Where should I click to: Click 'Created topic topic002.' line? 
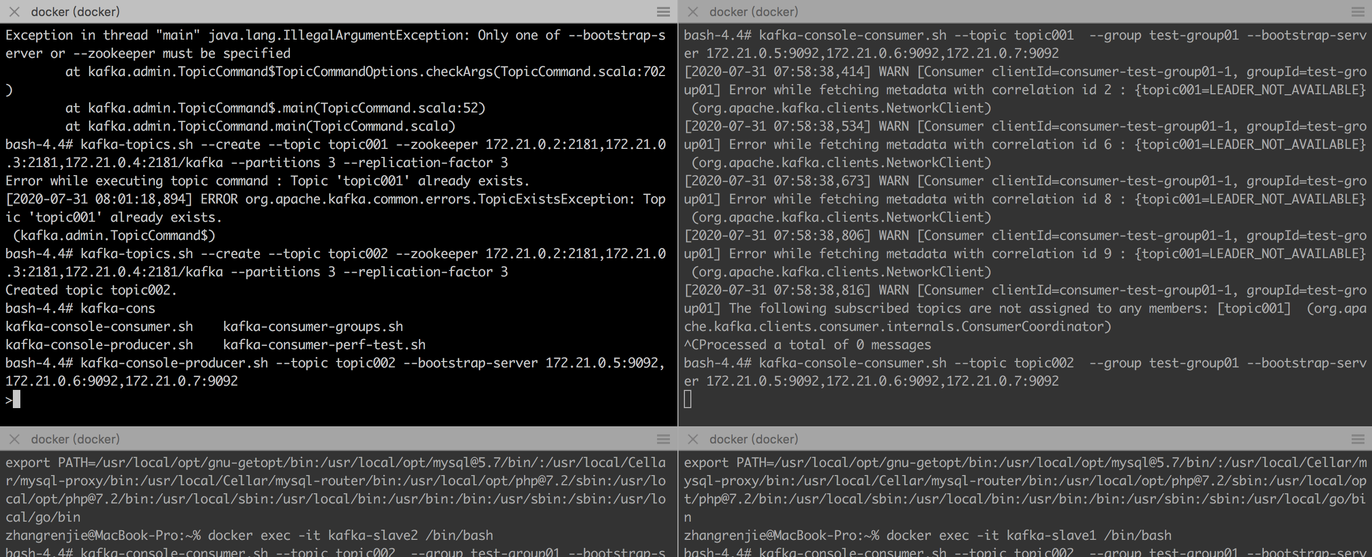91,290
